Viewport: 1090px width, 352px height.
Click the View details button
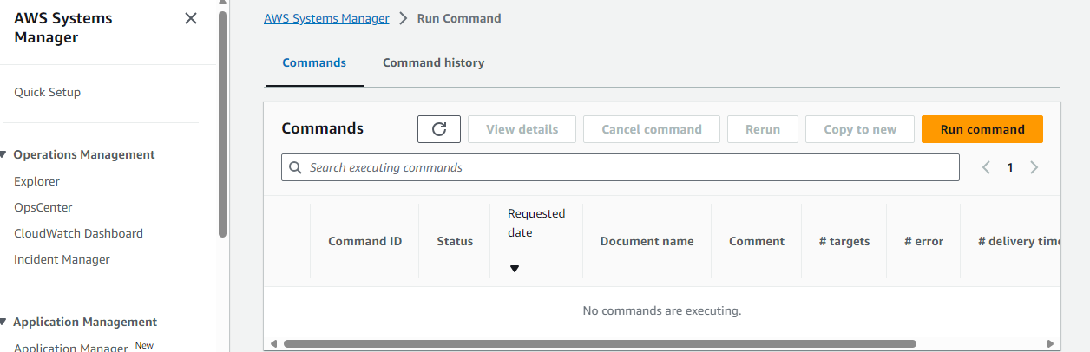pyautogui.click(x=522, y=129)
